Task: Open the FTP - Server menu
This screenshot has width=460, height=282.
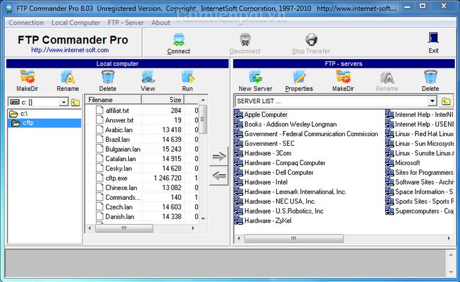Action: [126, 22]
